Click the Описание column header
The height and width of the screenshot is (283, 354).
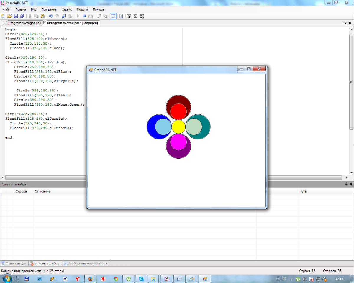point(43,192)
